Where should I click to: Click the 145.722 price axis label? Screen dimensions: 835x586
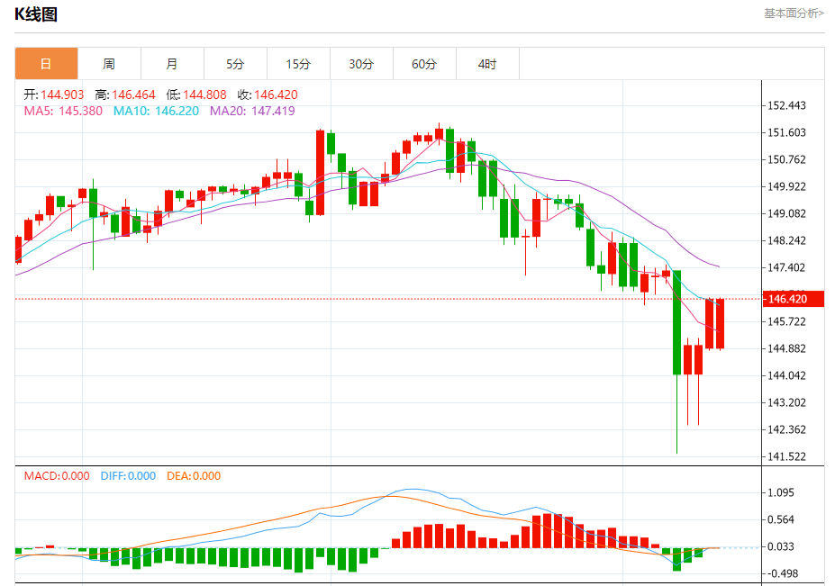[x=786, y=321]
